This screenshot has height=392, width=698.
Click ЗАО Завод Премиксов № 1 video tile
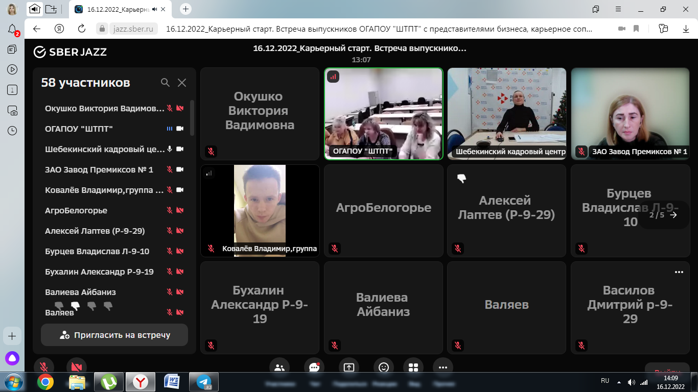pyautogui.click(x=631, y=114)
